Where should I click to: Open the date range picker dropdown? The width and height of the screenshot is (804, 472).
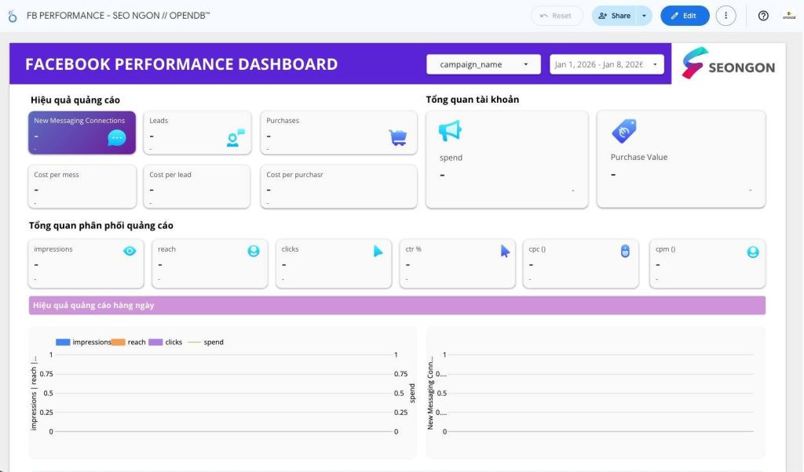[606, 64]
